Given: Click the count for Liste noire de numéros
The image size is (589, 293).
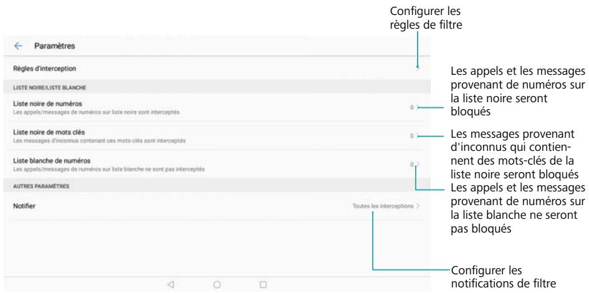Looking at the screenshot, I should tap(411, 108).
